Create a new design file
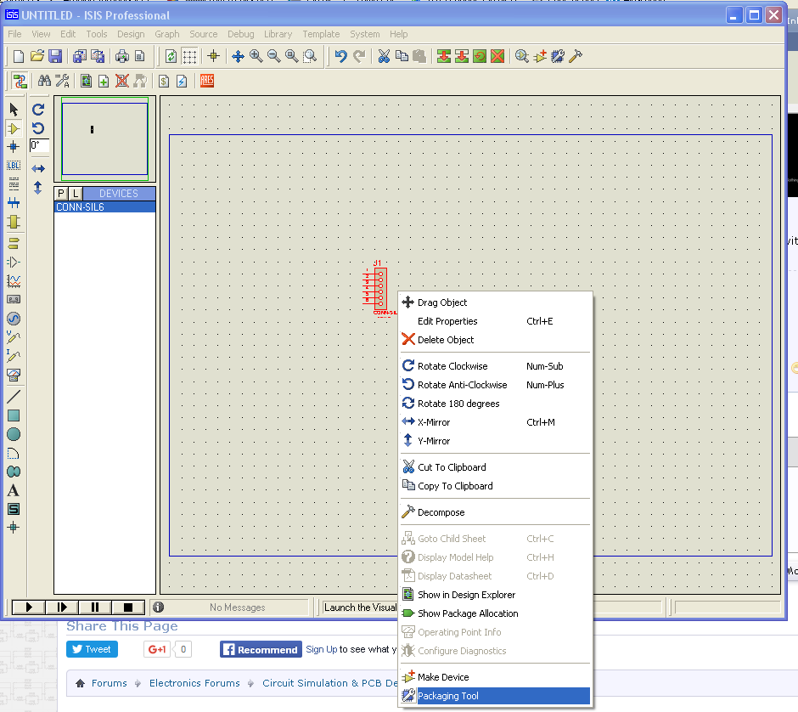 coord(19,56)
